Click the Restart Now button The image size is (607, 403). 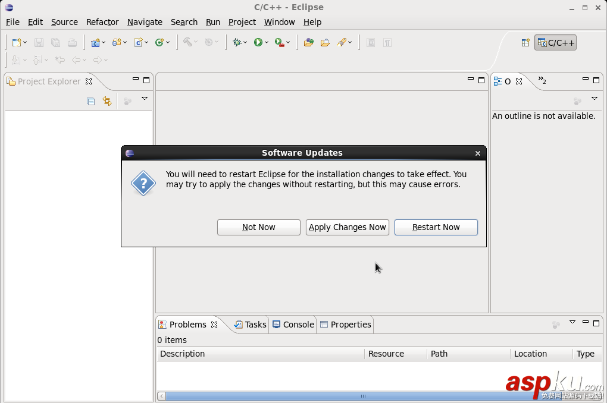[436, 228]
